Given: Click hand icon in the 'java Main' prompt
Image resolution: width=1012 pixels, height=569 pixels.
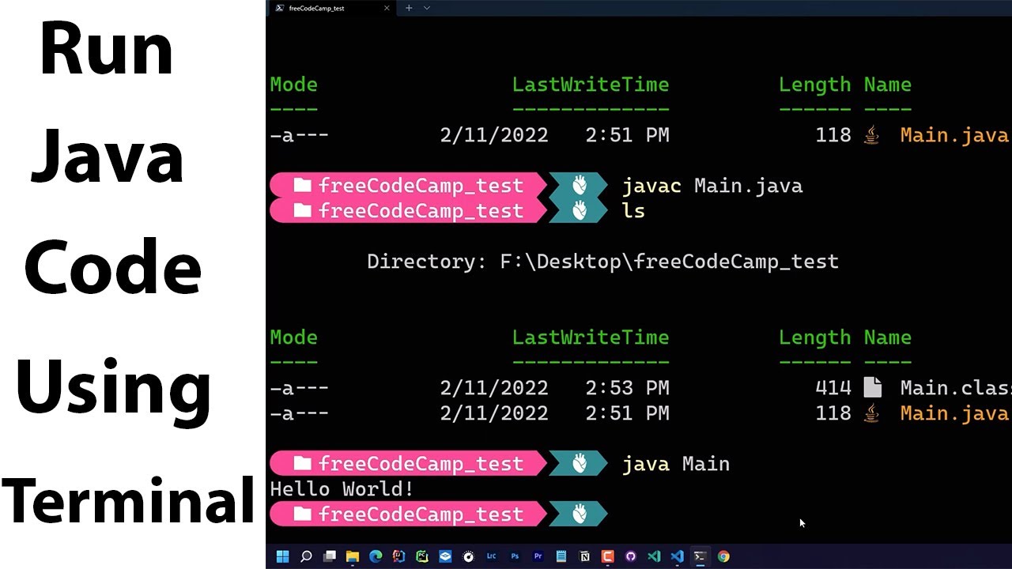Looking at the screenshot, I should 580,464.
